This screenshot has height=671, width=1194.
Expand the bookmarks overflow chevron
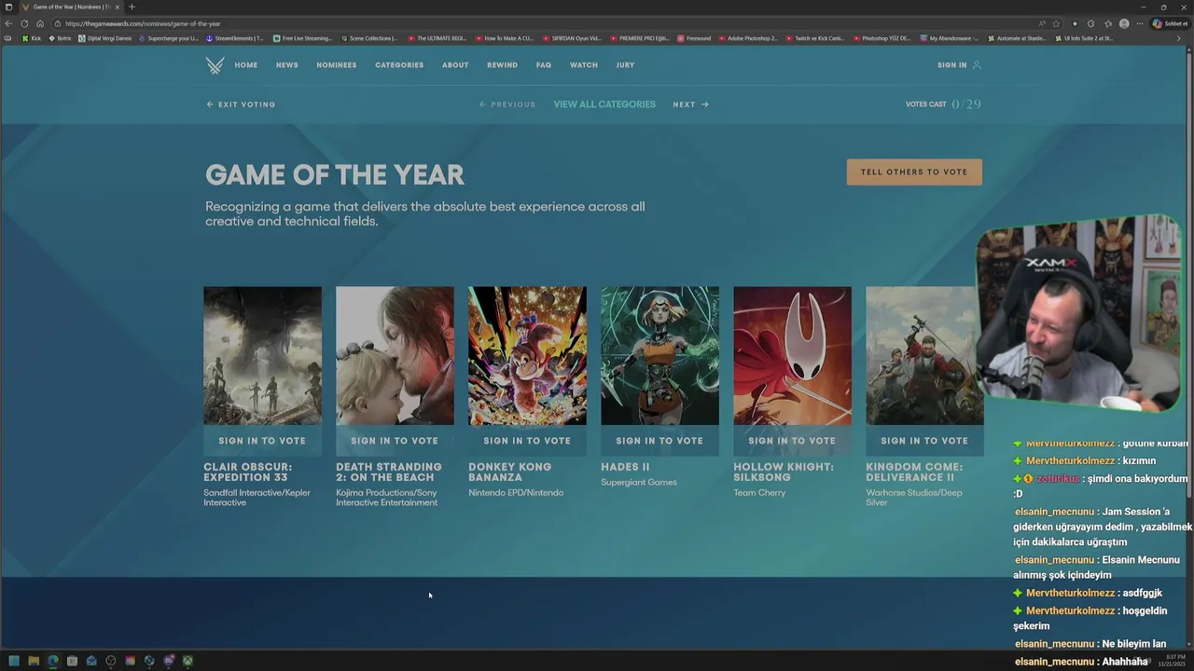click(1179, 38)
